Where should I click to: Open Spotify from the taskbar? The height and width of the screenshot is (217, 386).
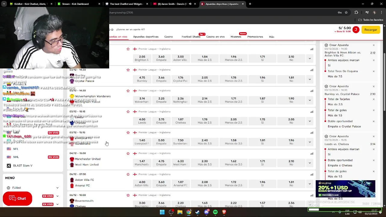215,212
